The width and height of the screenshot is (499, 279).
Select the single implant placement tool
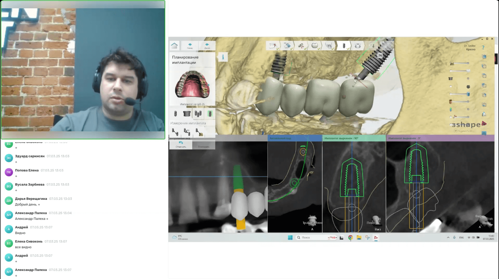coord(175,114)
